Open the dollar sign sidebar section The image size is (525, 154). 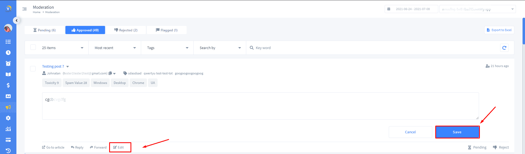8,85
